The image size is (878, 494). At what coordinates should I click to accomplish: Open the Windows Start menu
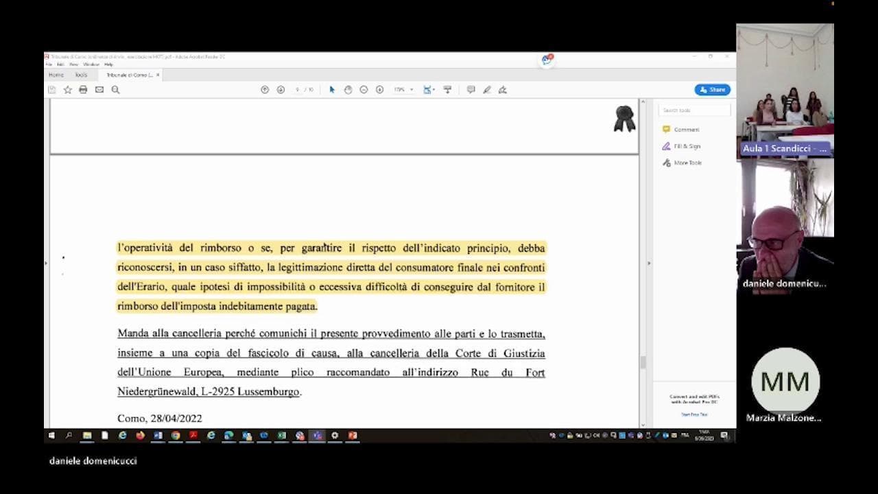(51, 435)
